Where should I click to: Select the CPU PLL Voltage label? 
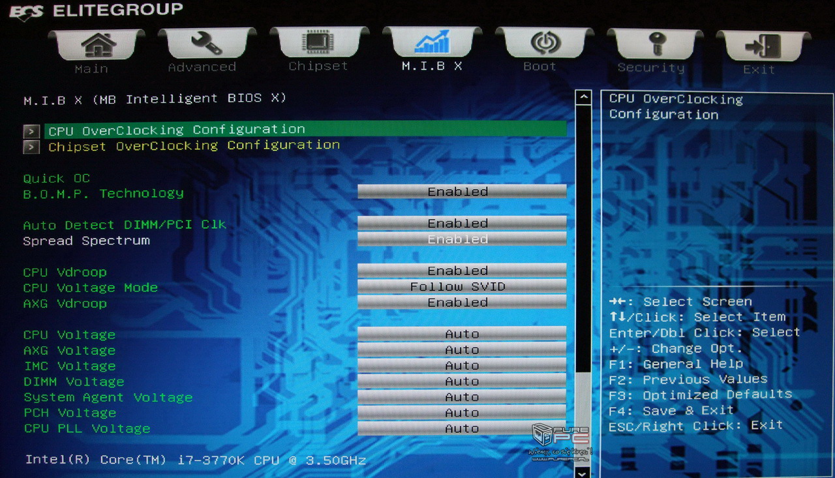[x=87, y=428]
